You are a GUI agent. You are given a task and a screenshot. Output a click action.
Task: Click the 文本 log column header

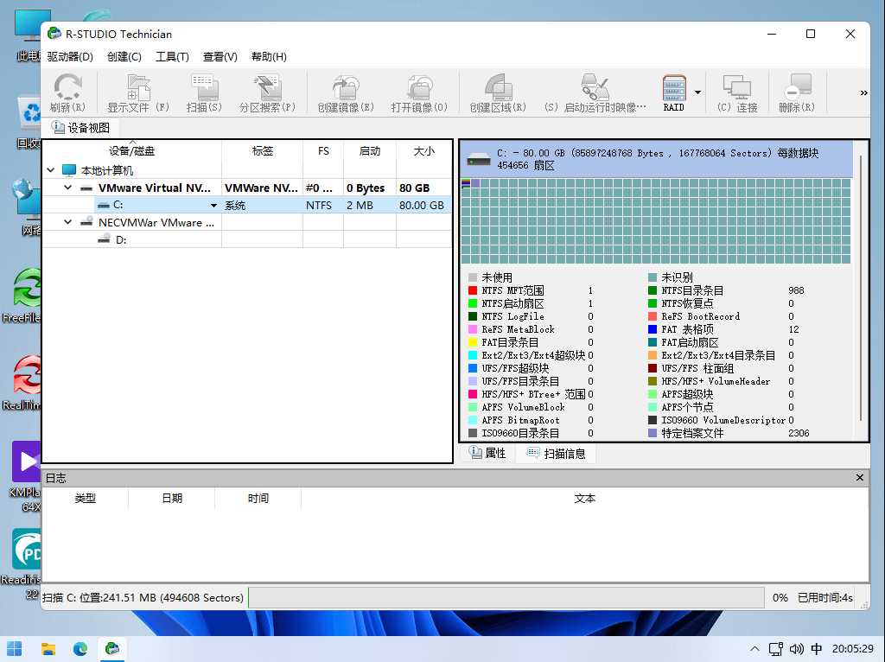point(585,499)
